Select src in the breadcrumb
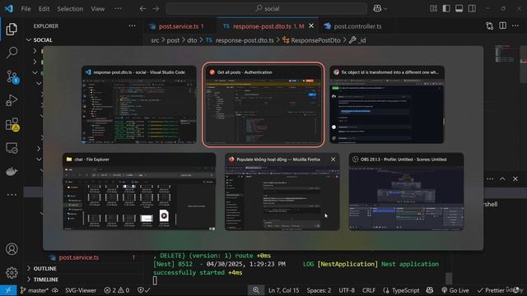This screenshot has height=296, width=527. pos(155,40)
